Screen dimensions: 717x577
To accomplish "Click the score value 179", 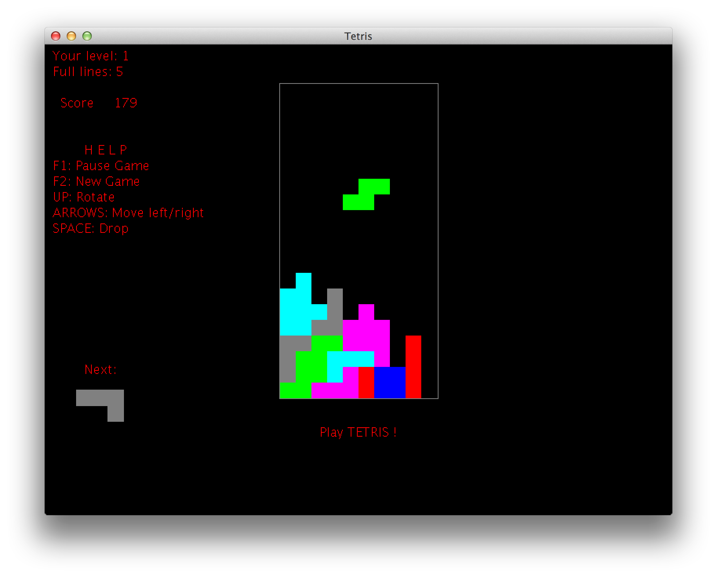I will point(126,103).
